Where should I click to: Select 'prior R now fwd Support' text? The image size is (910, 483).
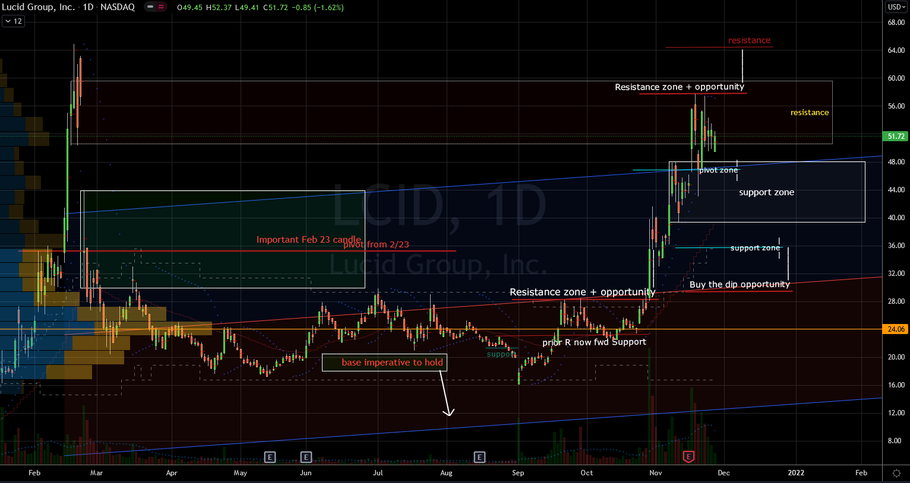pyautogui.click(x=594, y=342)
